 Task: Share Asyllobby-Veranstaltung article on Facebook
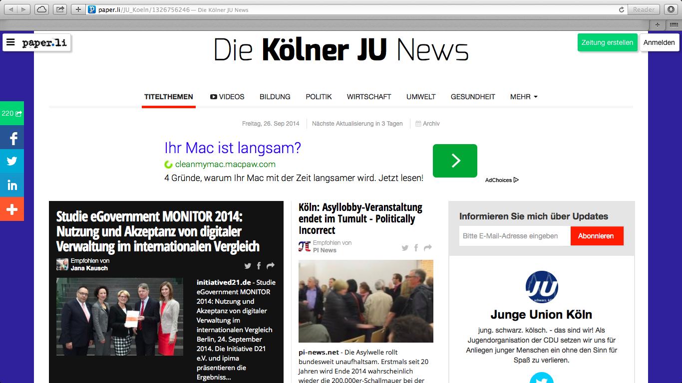(x=416, y=248)
